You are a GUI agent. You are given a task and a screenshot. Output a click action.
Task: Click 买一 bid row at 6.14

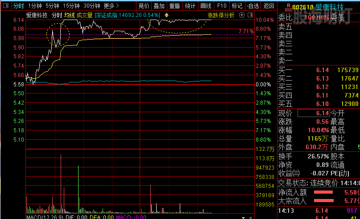point(318,70)
